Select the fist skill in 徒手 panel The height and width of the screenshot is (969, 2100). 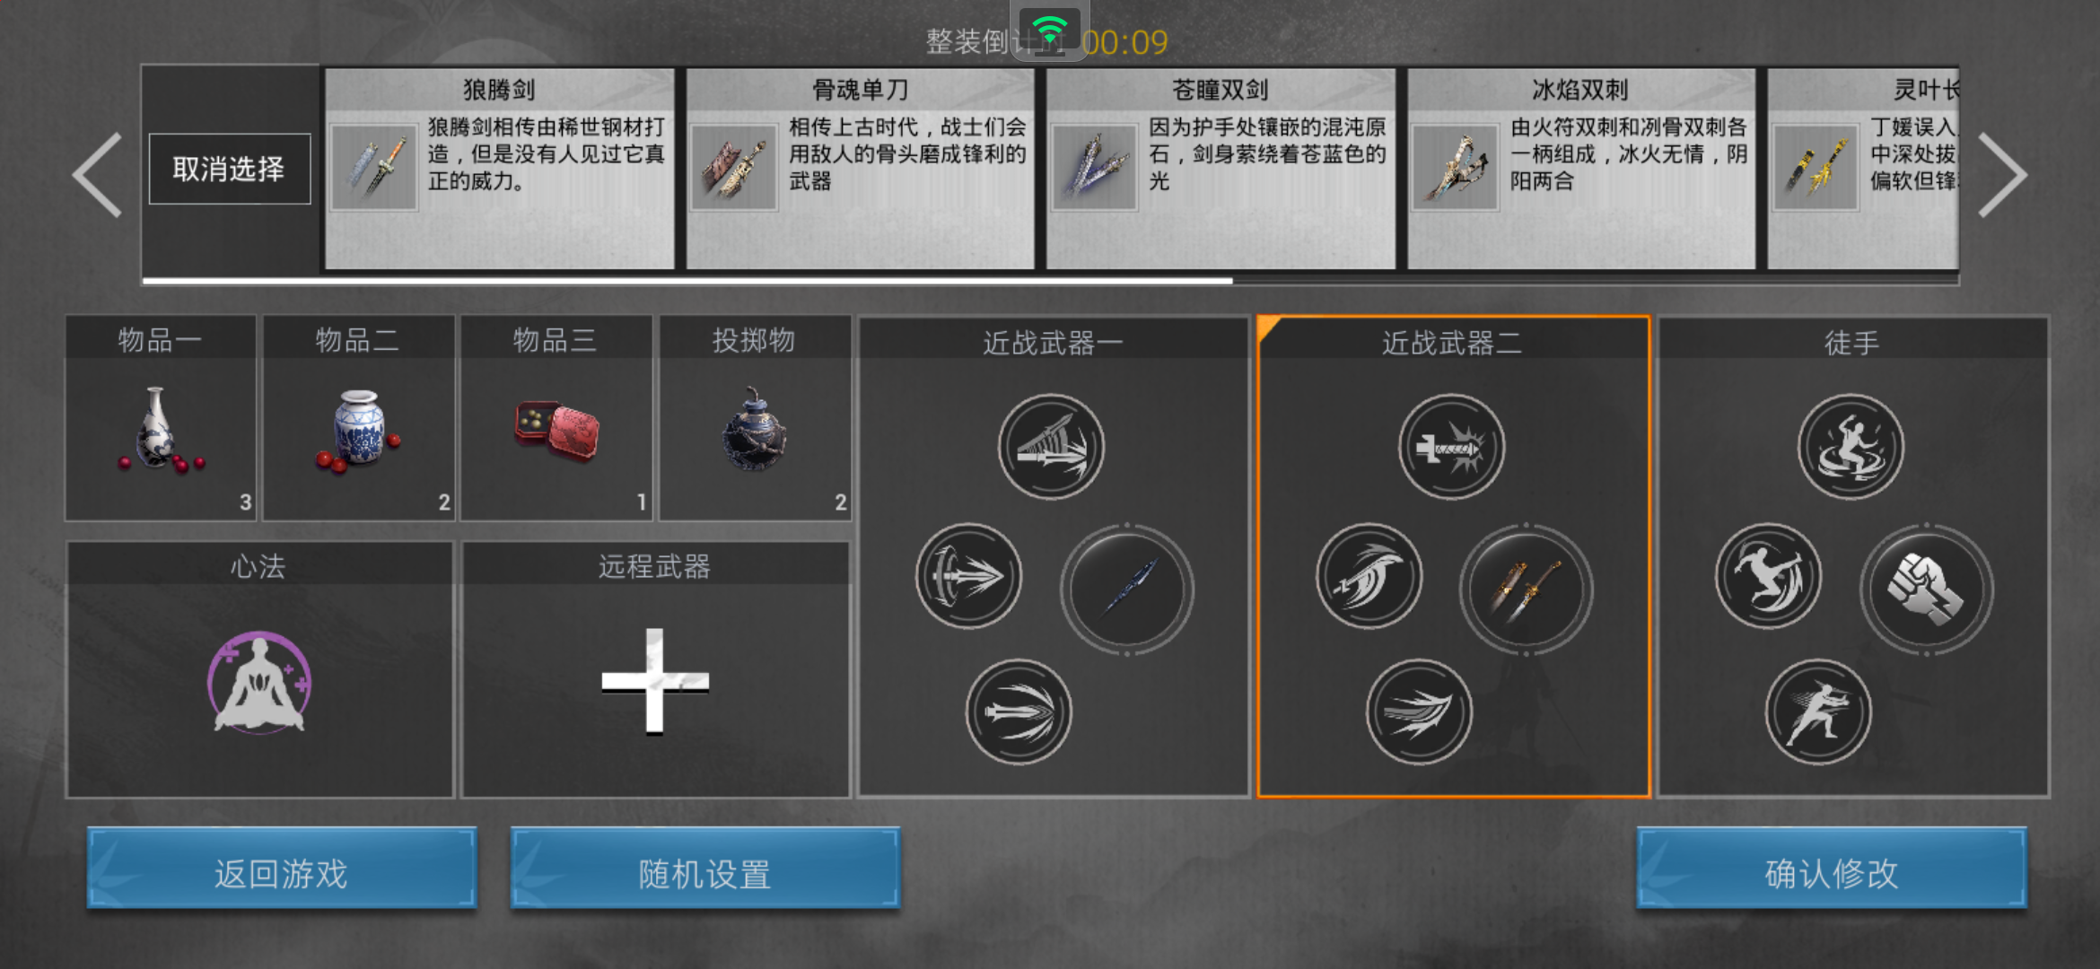pyautogui.click(x=1926, y=589)
